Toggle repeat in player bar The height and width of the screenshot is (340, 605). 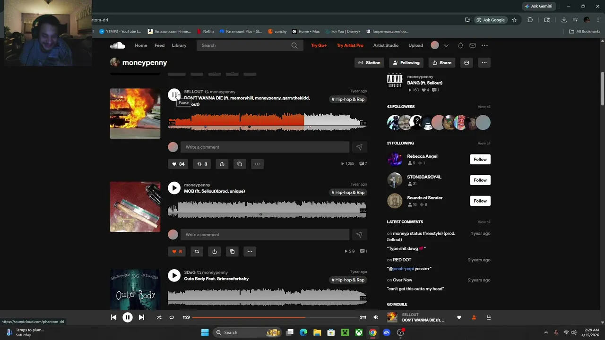[x=172, y=317]
